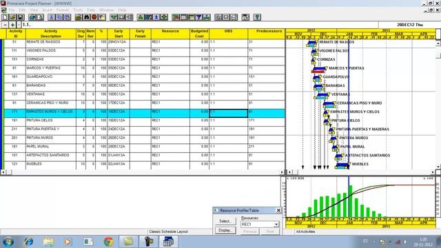Click the Select... button in Resource Profile

[225, 221]
